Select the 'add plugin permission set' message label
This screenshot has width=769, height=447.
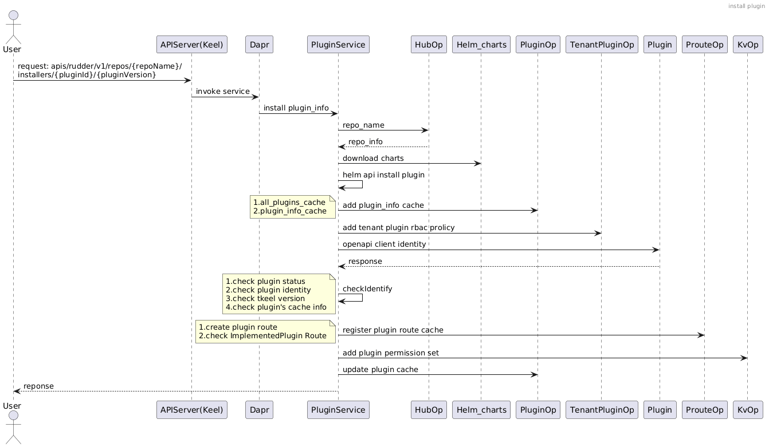click(x=390, y=353)
